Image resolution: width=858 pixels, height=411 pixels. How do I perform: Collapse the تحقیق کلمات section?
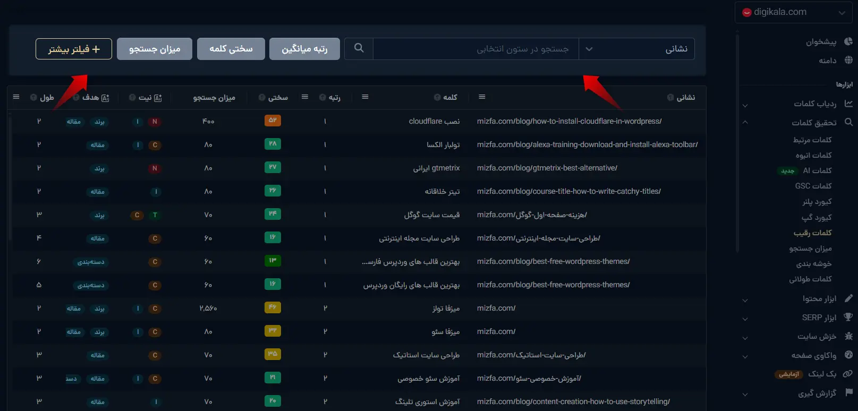point(745,123)
